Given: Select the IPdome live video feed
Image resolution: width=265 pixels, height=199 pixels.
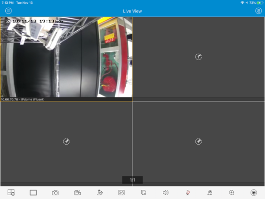Looking at the screenshot, I should pos(66,57).
